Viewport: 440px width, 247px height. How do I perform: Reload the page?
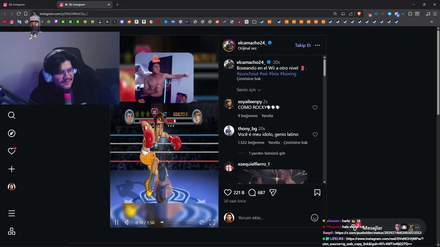pyautogui.click(x=19, y=14)
